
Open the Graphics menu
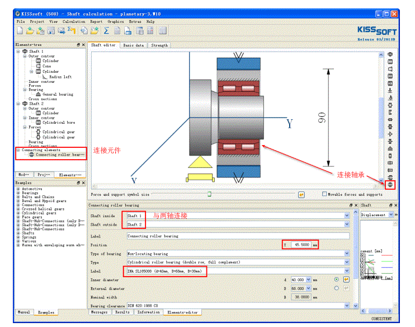pos(115,21)
